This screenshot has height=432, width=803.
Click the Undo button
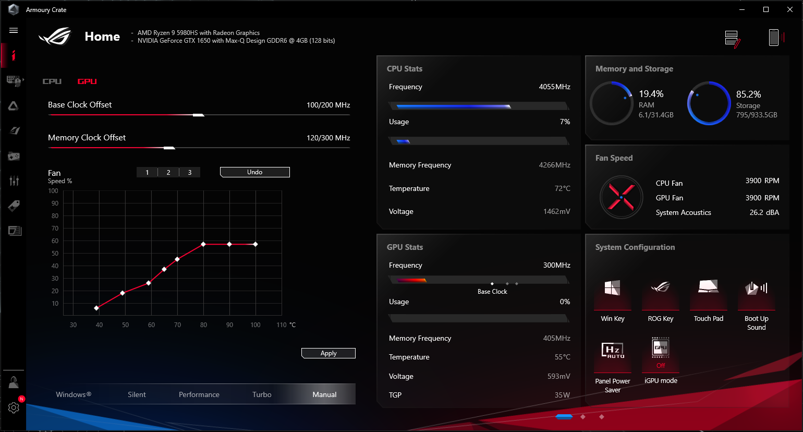point(255,172)
